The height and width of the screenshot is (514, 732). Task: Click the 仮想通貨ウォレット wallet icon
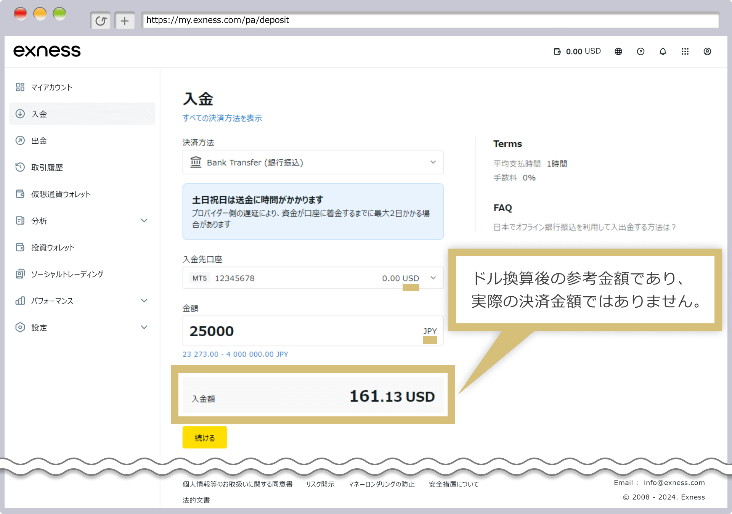(x=20, y=194)
